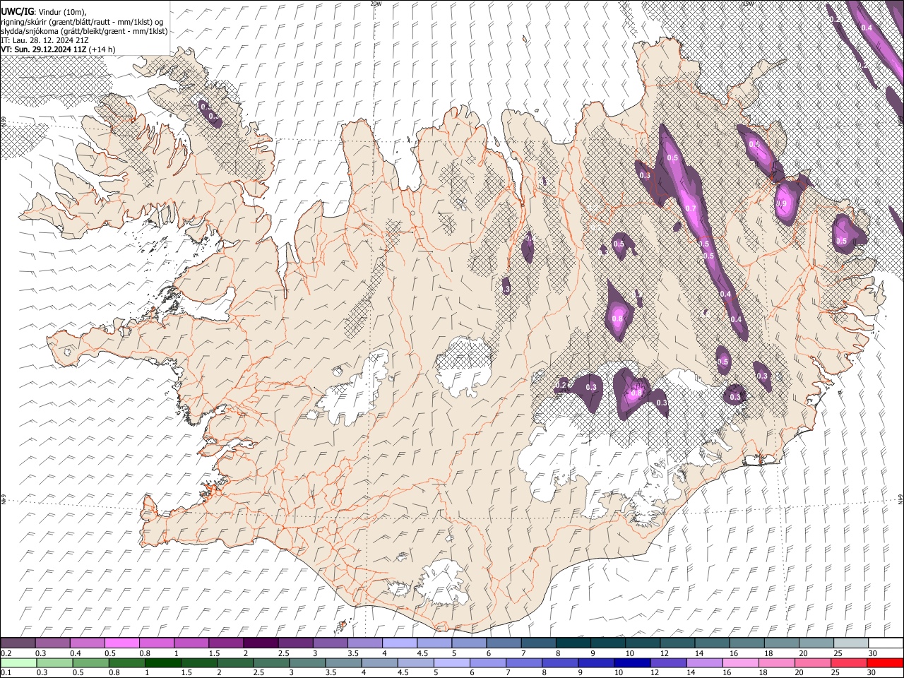
Task: Click the '(+14 h)' forecast offset text
Action: (102, 49)
